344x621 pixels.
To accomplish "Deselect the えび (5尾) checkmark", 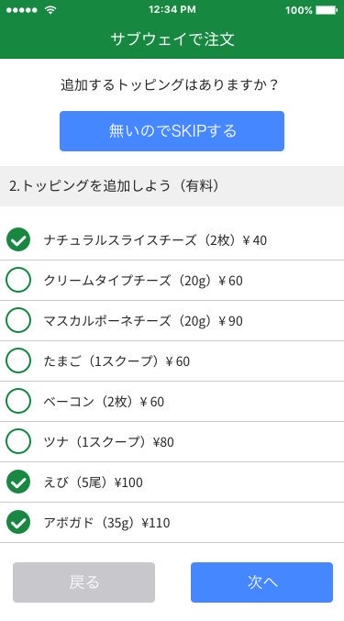I will [18, 482].
